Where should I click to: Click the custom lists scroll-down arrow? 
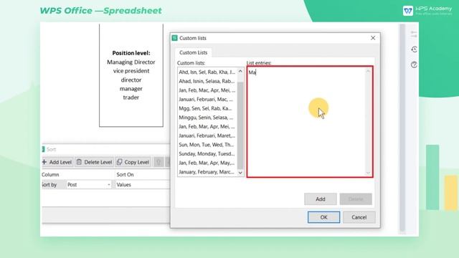point(240,173)
